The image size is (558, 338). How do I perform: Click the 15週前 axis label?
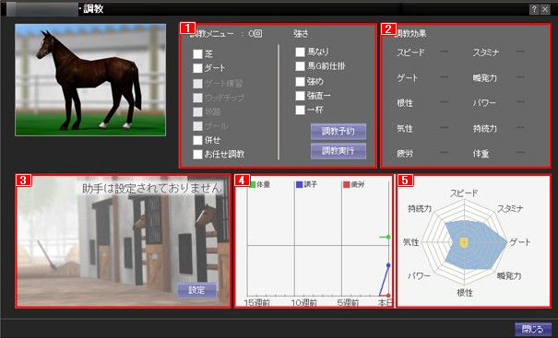pyautogui.click(x=256, y=303)
